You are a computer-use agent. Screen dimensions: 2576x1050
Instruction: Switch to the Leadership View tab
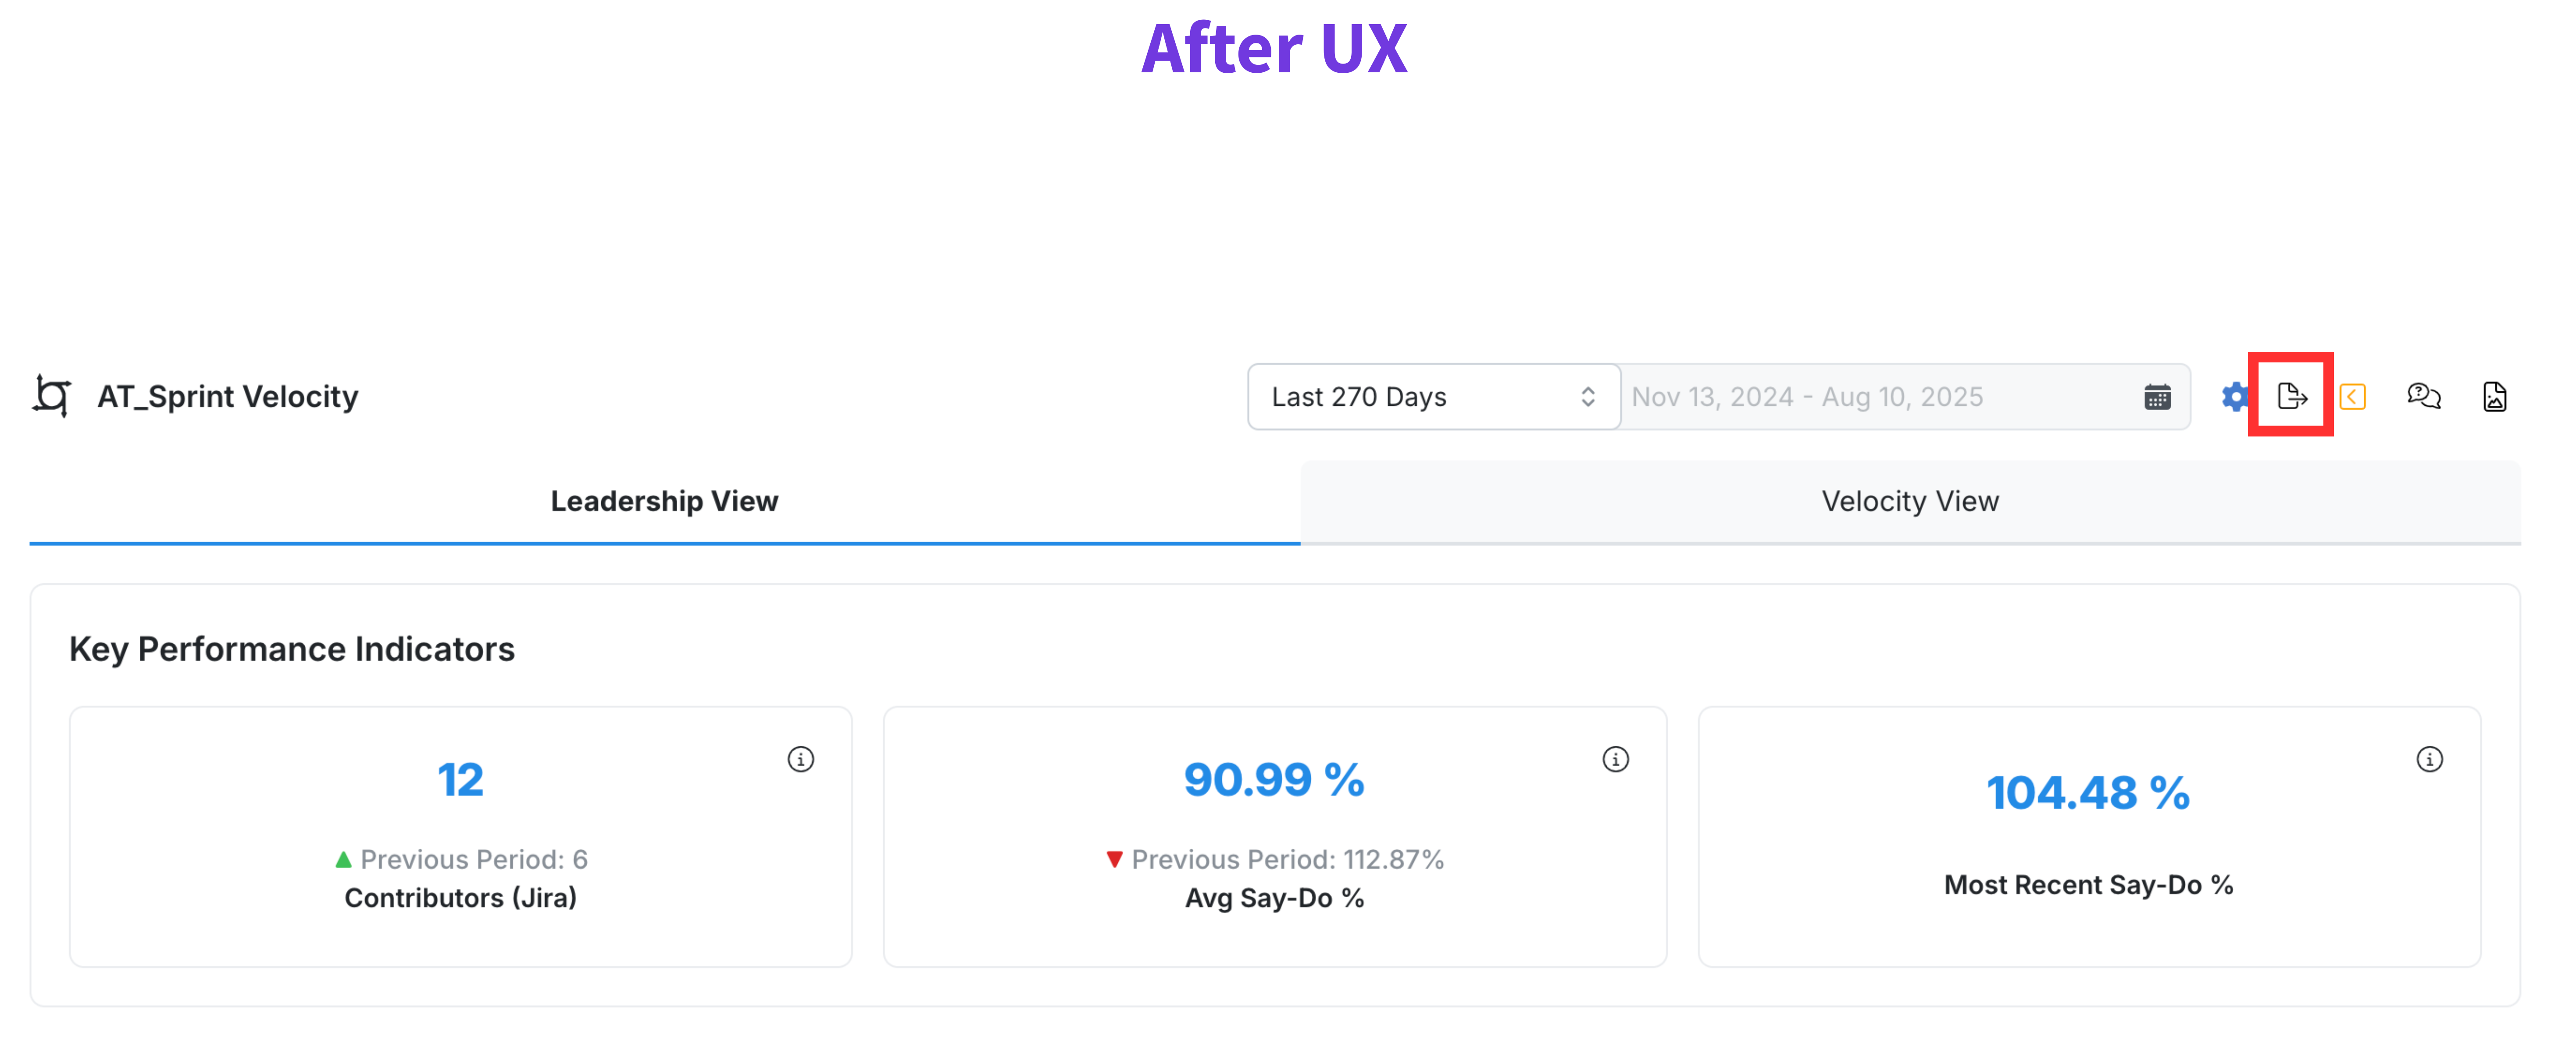click(664, 500)
